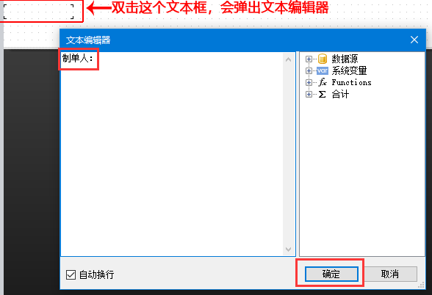Expand the 数据源 tree node
This screenshot has height=295, width=432.
pyautogui.click(x=309, y=59)
